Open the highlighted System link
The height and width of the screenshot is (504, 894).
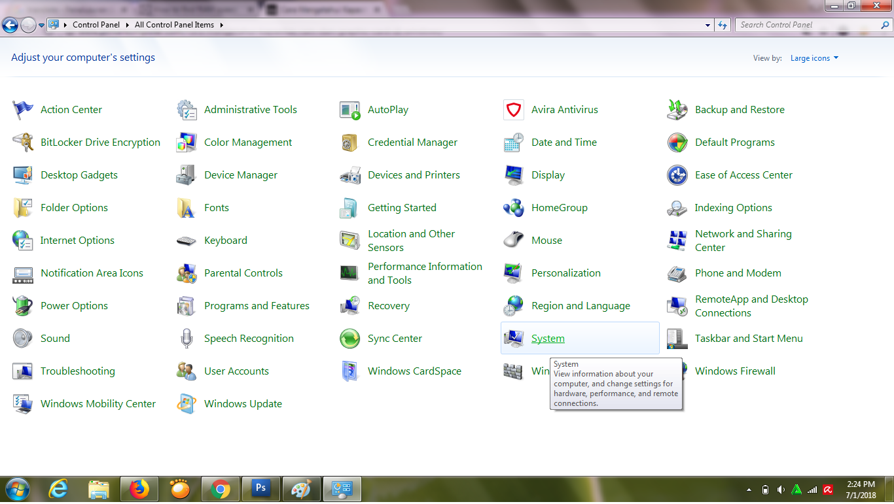548,339
